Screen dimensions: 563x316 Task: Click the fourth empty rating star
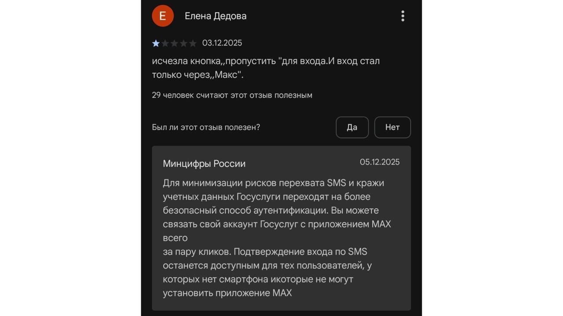(183, 43)
